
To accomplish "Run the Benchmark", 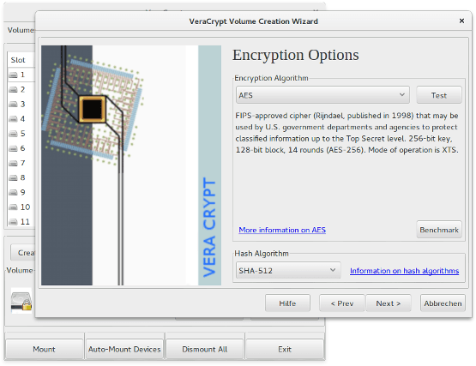I will (x=439, y=230).
